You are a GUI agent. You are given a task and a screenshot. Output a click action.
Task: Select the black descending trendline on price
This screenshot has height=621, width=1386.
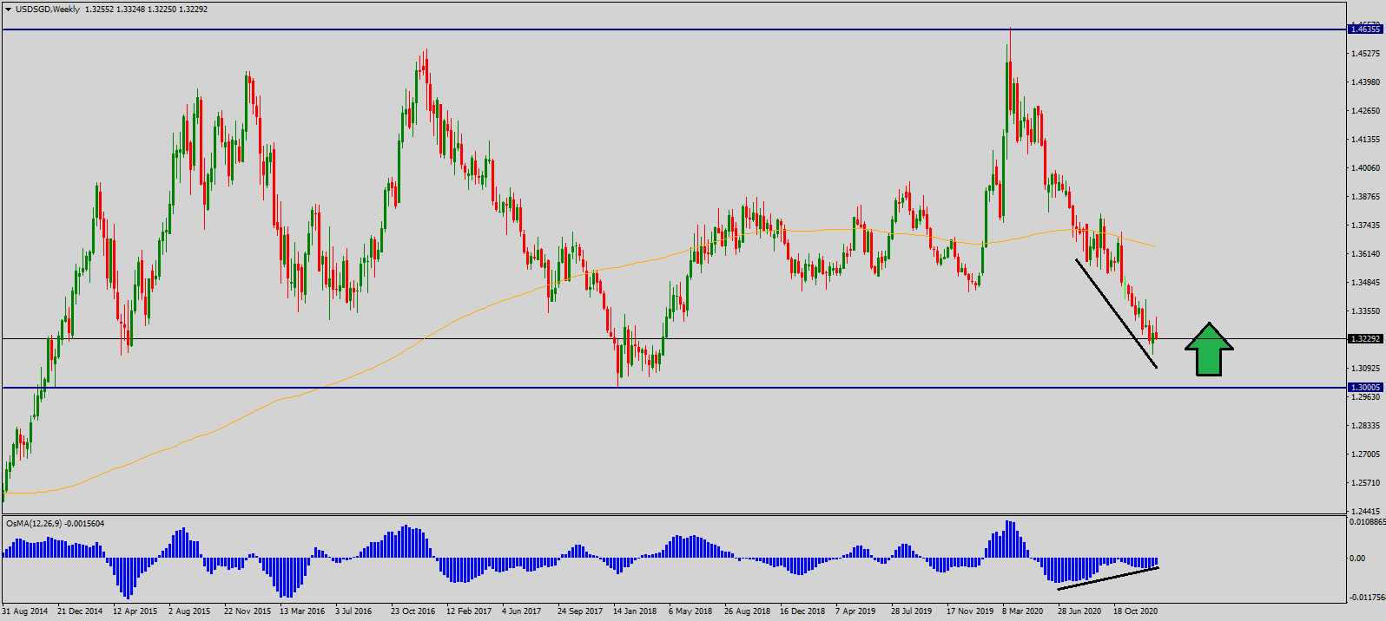point(1116,313)
